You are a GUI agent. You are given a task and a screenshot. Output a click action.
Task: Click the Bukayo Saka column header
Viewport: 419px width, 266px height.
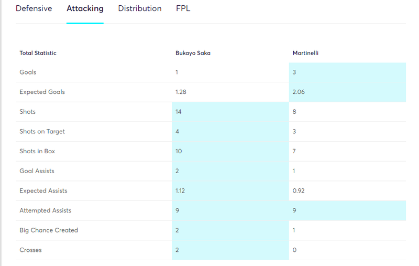pos(193,53)
